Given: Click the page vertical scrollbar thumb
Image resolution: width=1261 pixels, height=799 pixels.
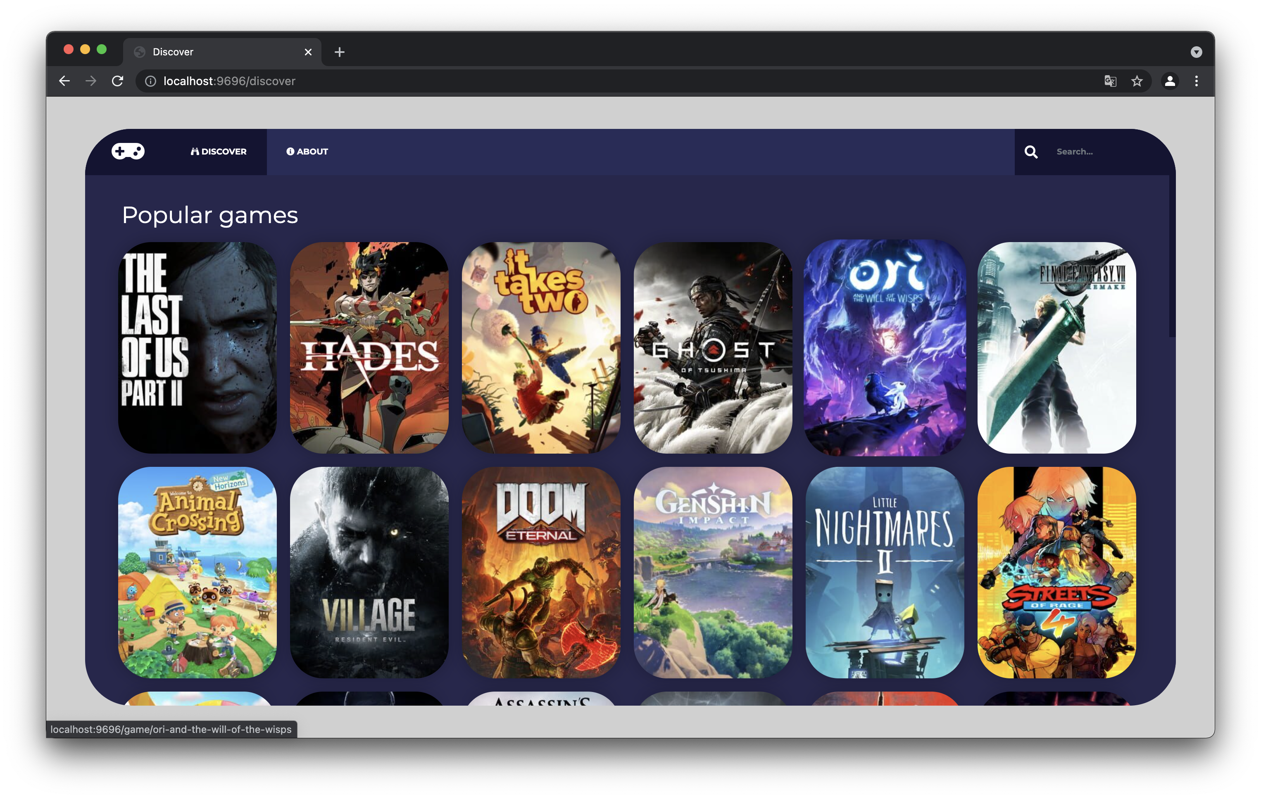Looking at the screenshot, I should click(1172, 257).
